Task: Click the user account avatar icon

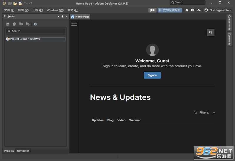Action: tap(206, 10)
